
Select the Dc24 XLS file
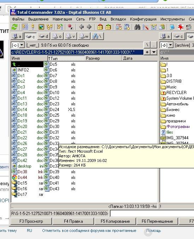tap(59, 110)
